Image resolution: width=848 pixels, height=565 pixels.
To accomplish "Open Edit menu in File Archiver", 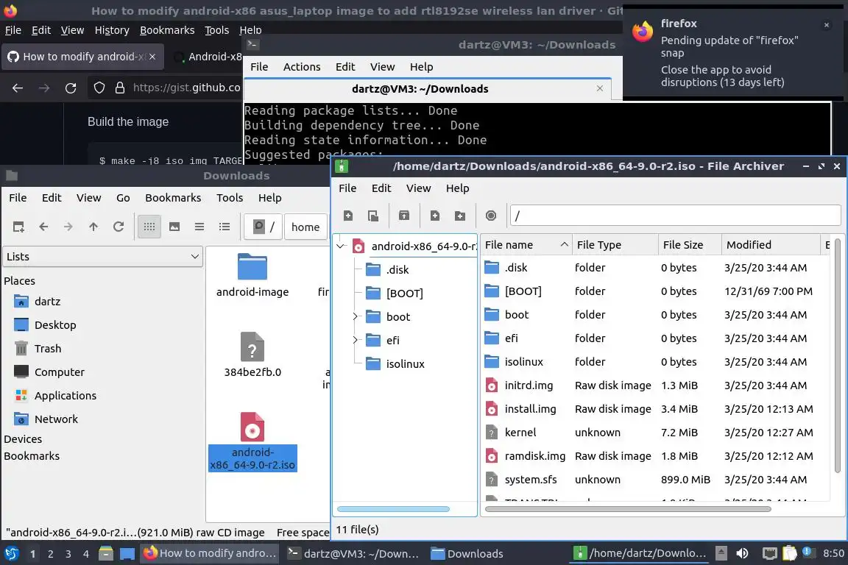I will click(x=381, y=188).
